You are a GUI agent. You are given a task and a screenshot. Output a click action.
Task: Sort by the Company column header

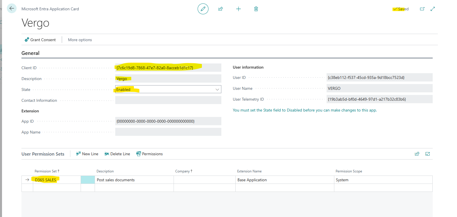184,171
